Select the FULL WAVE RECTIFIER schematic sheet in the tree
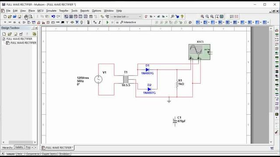This screenshot has width=280, height=157. 23,43
